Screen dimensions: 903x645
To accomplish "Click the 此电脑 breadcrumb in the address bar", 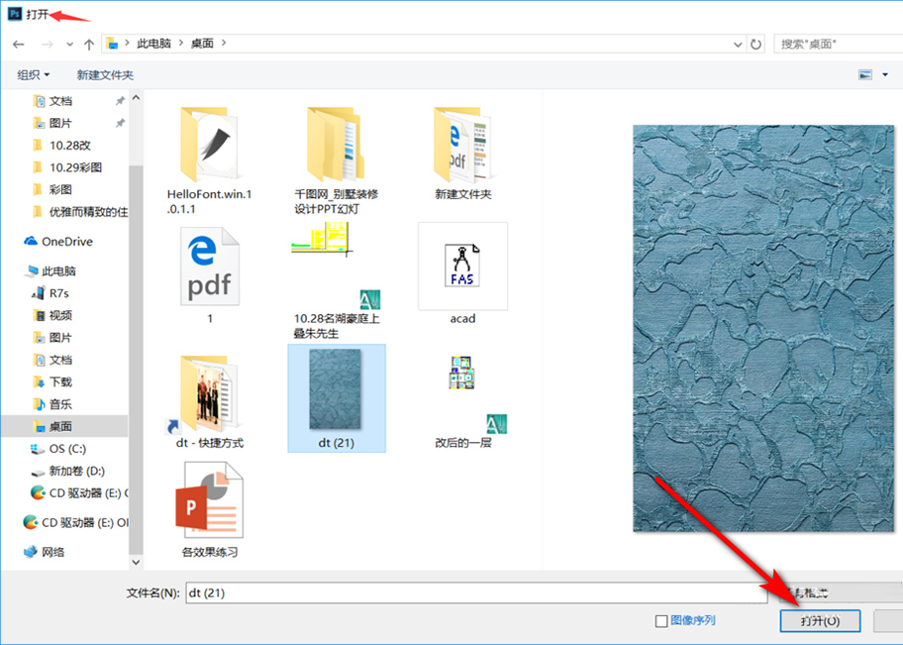I will click(153, 44).
